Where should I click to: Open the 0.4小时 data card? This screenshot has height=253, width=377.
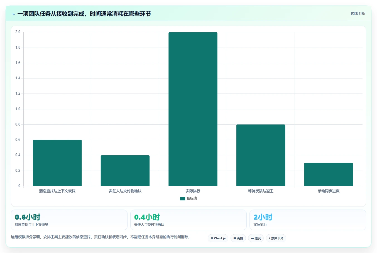pos(188,220)
